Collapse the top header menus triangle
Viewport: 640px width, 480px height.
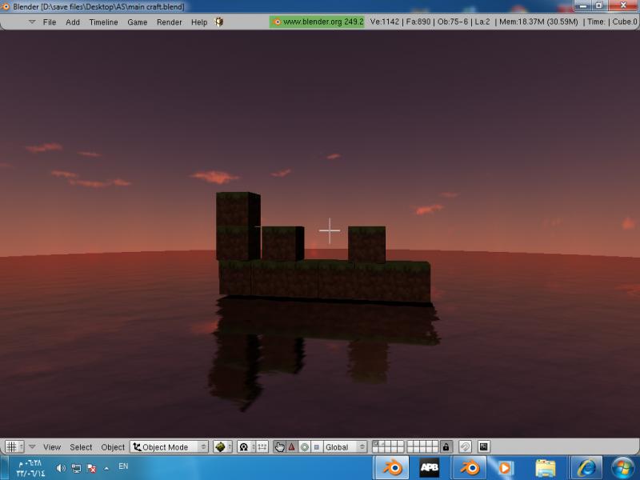click(32, 22)
